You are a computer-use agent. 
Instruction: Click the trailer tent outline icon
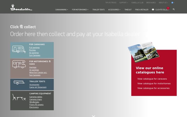click(x=19, y=82)
